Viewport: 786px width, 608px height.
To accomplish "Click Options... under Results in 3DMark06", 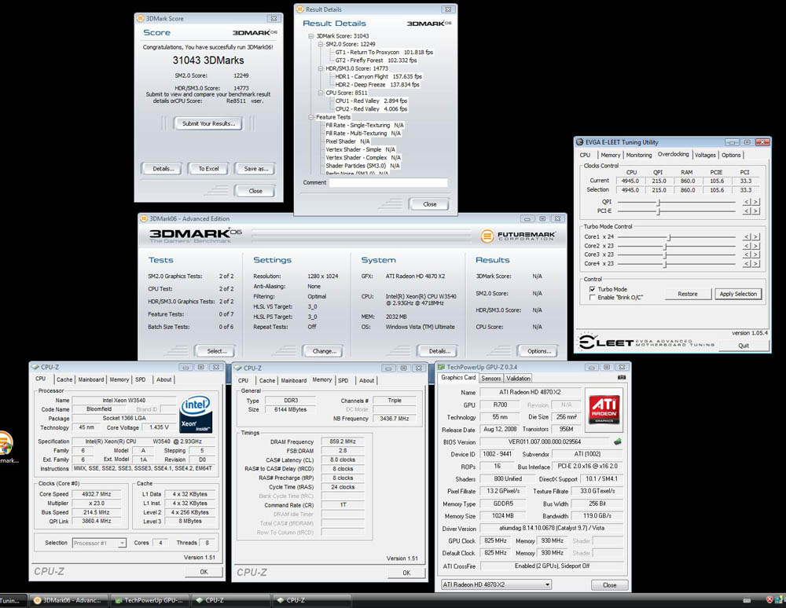I will click(539, 351).
